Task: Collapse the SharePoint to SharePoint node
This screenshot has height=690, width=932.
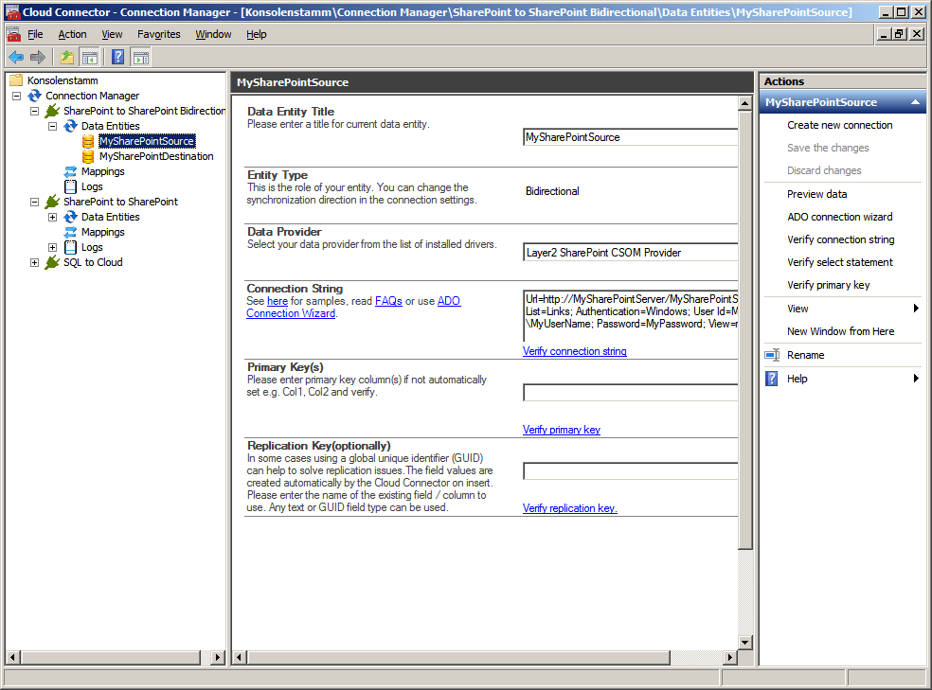Action: [34, 202]
